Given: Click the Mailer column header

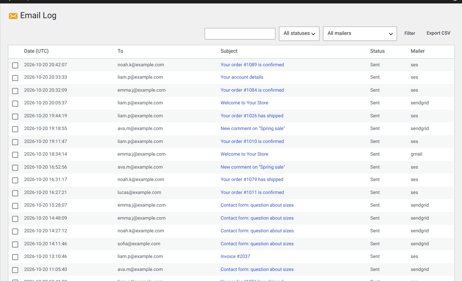Looking at the screenshot, I should (x=418, y=51).
